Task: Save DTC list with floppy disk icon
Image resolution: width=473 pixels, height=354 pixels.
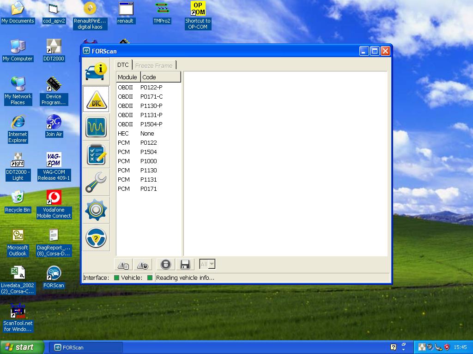Action: click(185, 265)
